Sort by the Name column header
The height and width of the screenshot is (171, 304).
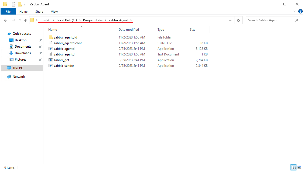(x=53, y=30)
